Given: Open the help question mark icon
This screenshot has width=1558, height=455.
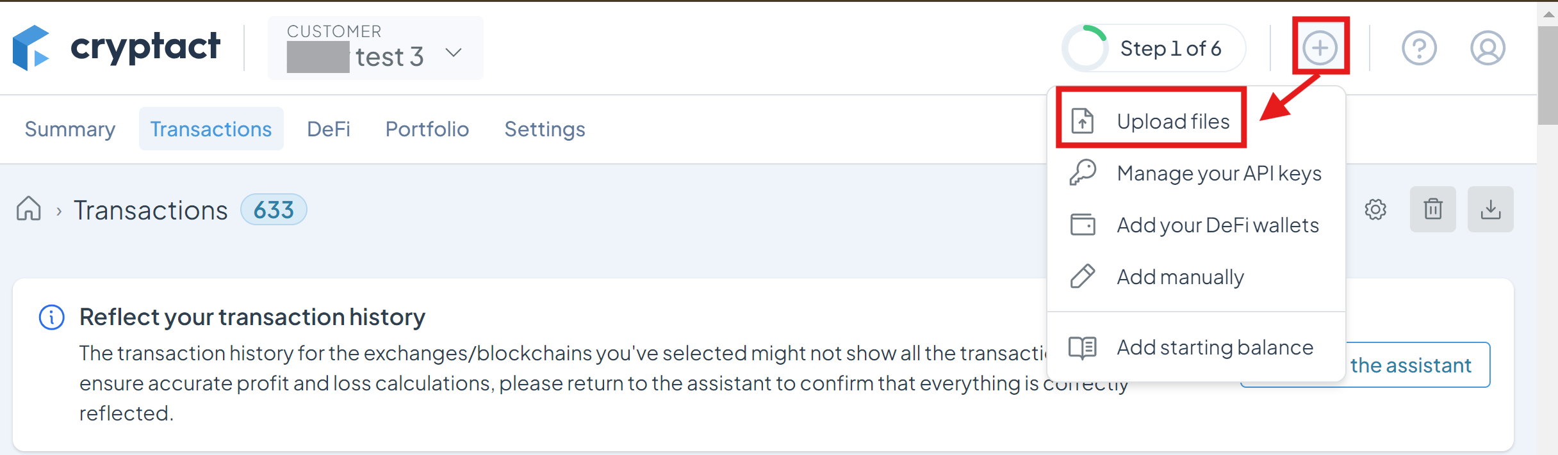Looking at the screenshot, I should click(1419, 48).
